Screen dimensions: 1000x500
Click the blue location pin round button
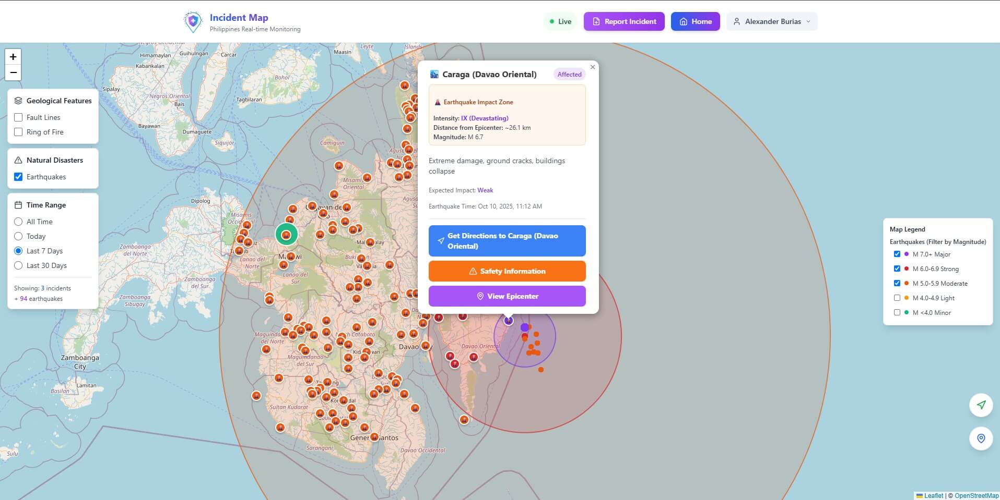981,438
